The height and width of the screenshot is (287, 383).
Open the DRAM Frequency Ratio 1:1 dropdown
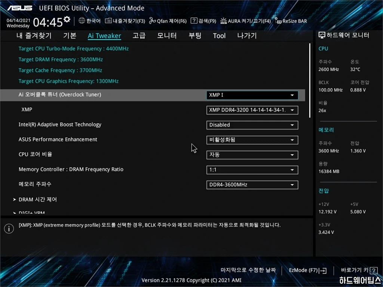252,170
